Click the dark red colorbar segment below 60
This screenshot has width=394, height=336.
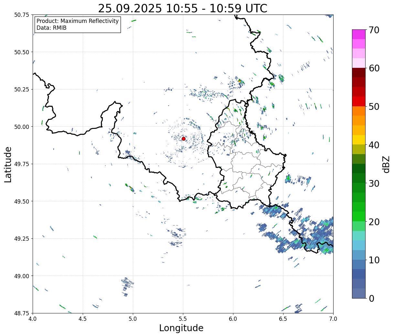tap(359, 73)
